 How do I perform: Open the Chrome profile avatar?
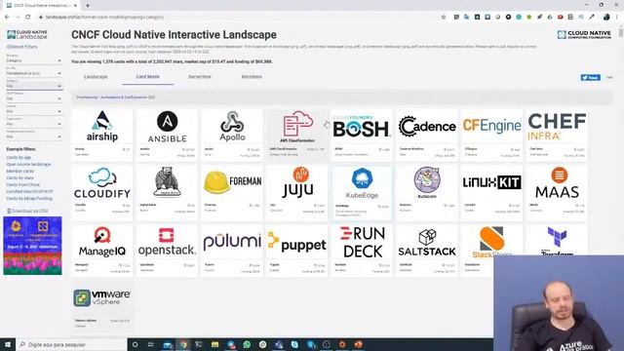[x=606, y=18]
